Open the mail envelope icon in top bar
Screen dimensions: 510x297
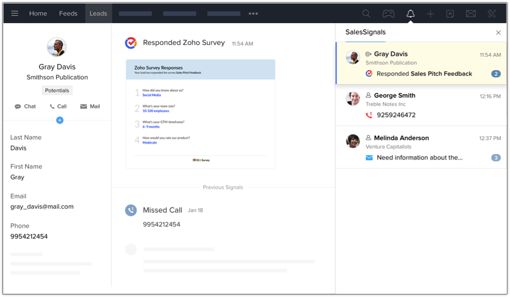pyautogui.click(x=470, y=13)
